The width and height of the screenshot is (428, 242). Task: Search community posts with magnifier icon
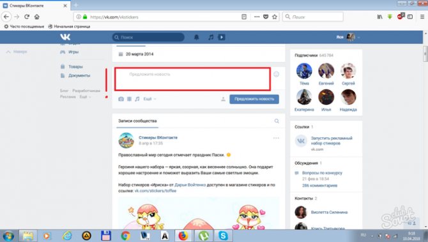(277, 121)
